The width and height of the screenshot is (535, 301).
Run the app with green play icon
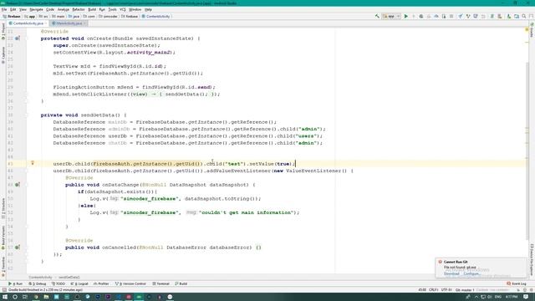coord(406,16)
